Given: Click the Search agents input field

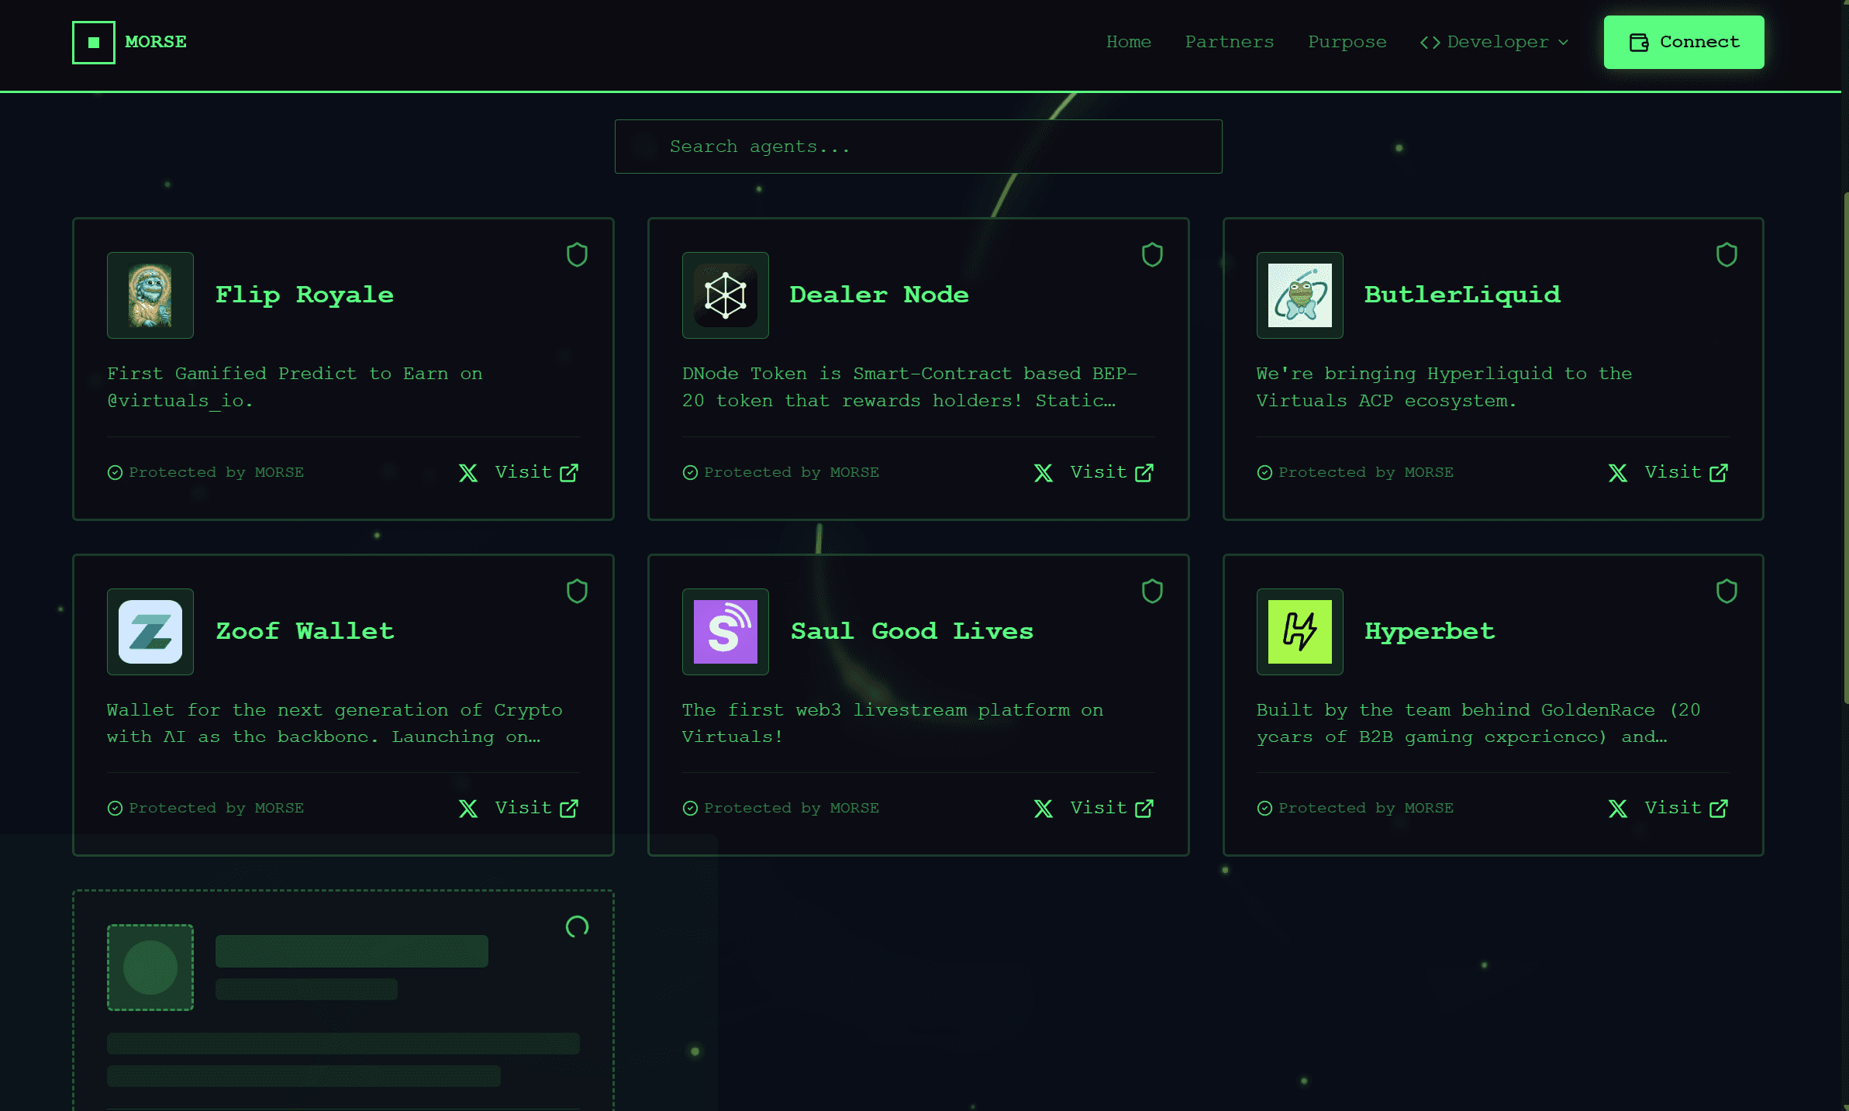Looking at the screenshot, I should point(918,146).
